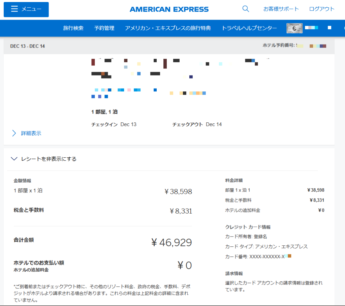
Task: Click the card thumbnail image in navigation bar
Action: coord(294,28)
